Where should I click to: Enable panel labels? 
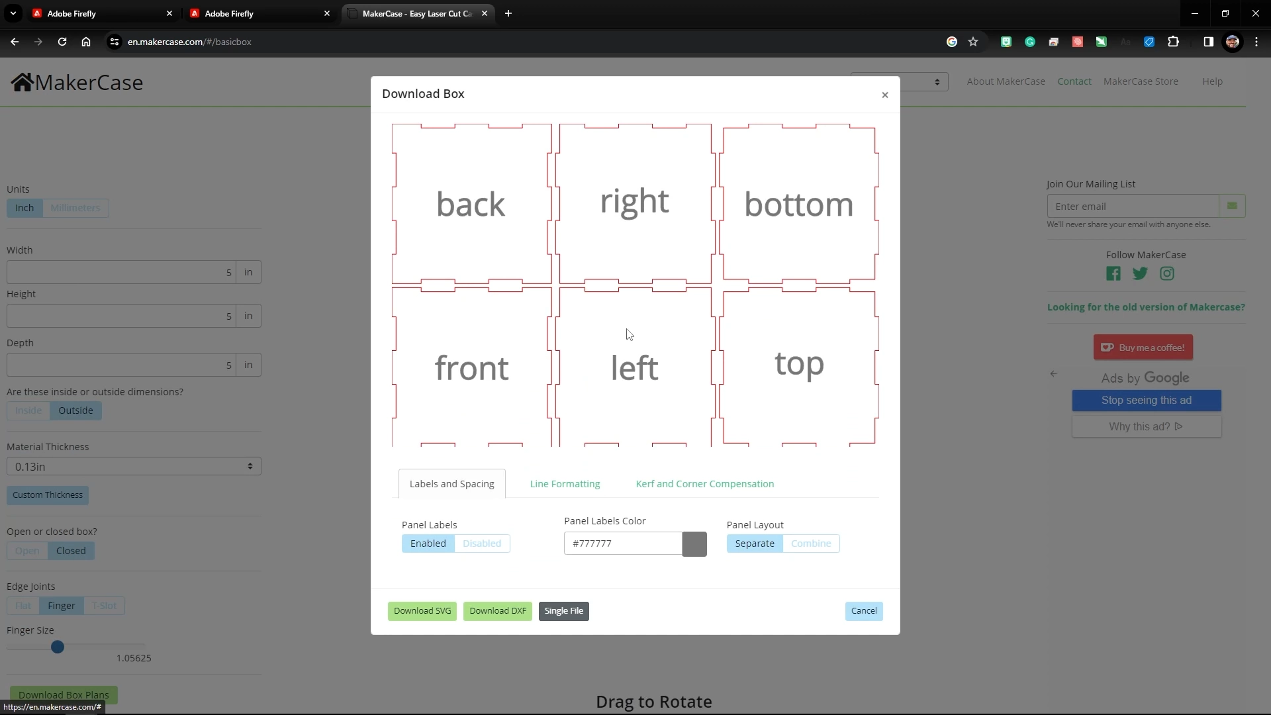tap(428, 544)
